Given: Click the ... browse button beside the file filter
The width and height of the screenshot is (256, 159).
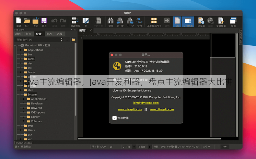Looking at the screenshot, I should coord(67,40).
